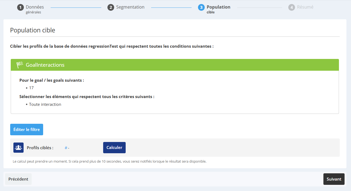Select Population cible step label
The width and height of the screenshot is (351, 191).
(x=218, y=9)
